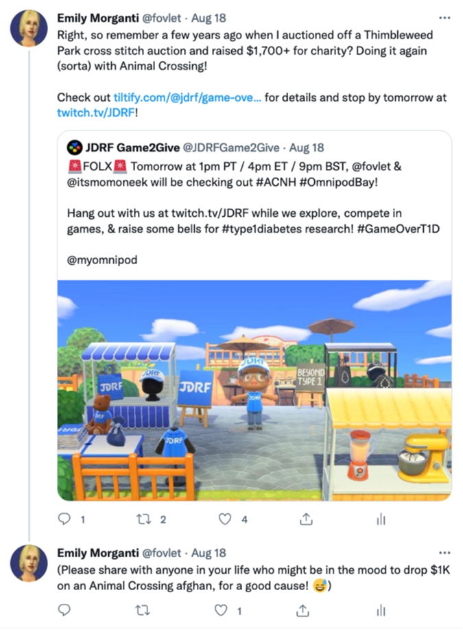Like the follow-up tweet with 1 like
This screenshot has height=632, width=463.
[x=221, y=611]
